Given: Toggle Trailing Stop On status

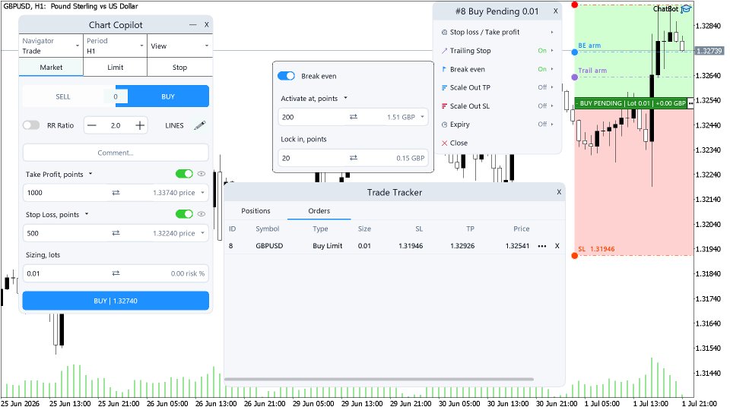Looking at the screenshot, I should pyautogui.click(x=542, y=51).
